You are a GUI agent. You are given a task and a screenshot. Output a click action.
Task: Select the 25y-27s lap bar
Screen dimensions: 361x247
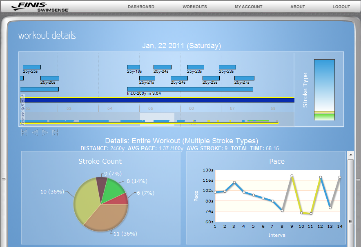tap(244, 78)
